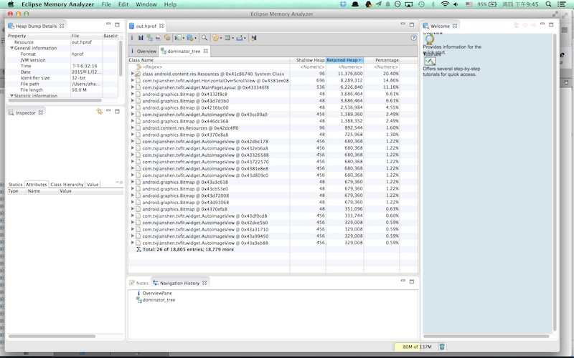Click the Inspector link-with-snapshot arrows icon

tap(99, 112)
